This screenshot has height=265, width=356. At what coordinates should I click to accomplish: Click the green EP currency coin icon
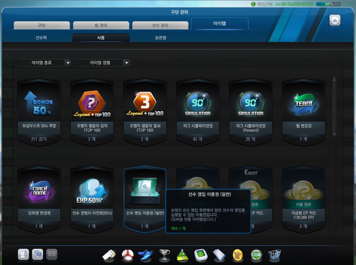coord(253,4)
